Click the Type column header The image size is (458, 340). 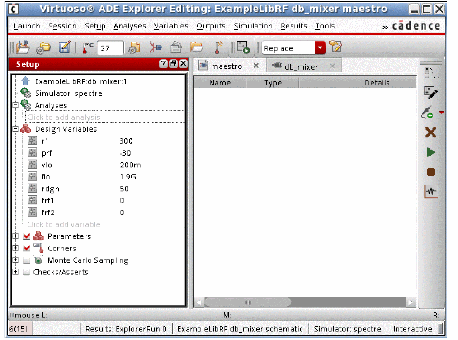tap(273, 83)
